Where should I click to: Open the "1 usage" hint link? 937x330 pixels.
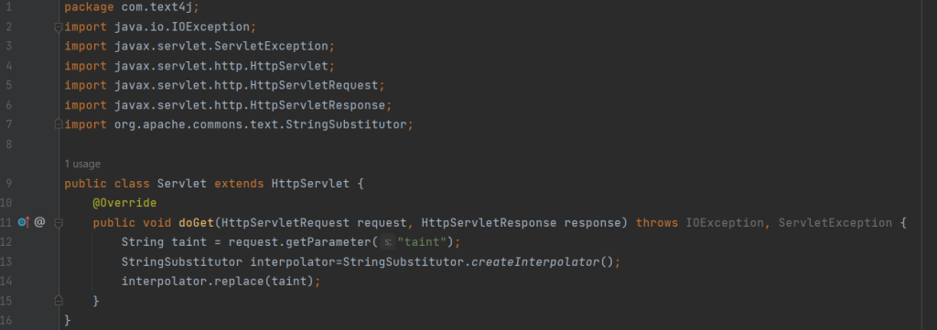tap(82, 165)
